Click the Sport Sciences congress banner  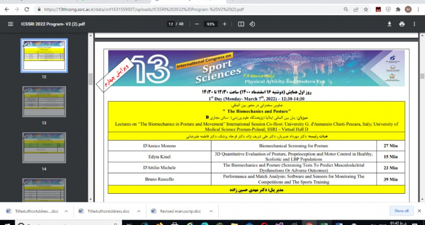(256, 68)
